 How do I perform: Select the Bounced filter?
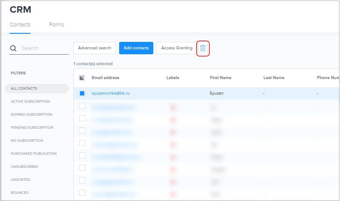point(20,193)
